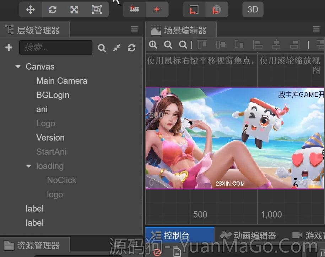This screenshot has width=325, height=257.
Task: Click the add node plus button
Action: 9,48
